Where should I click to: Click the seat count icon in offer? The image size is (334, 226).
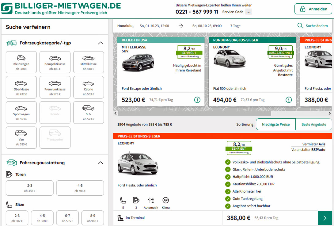123,200
